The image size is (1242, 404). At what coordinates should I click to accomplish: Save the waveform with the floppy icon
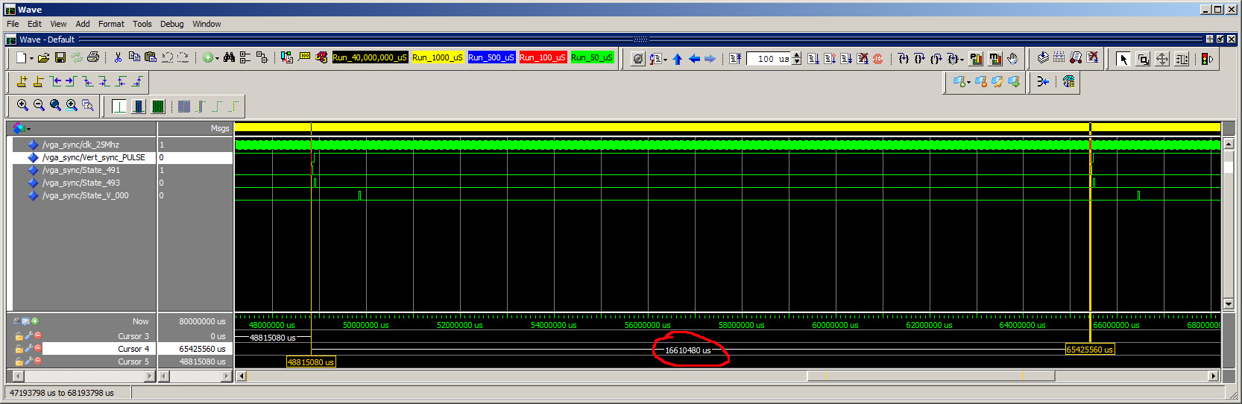tap(60, 57)
